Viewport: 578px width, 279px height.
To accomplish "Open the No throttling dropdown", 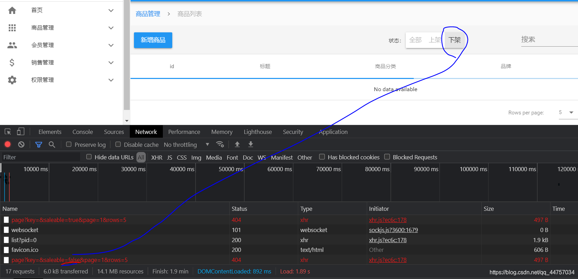I will point(187,145).
